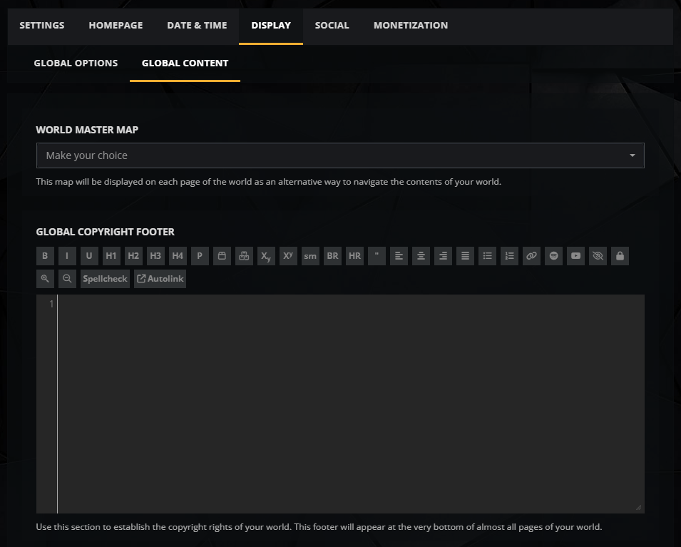Apply underline with the U button
681x547 pixels.
(x=89, y=256)
